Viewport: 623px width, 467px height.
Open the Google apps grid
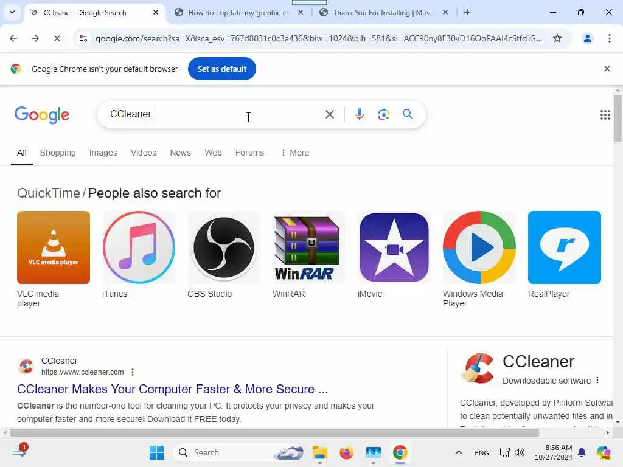[x=605, y=115]
